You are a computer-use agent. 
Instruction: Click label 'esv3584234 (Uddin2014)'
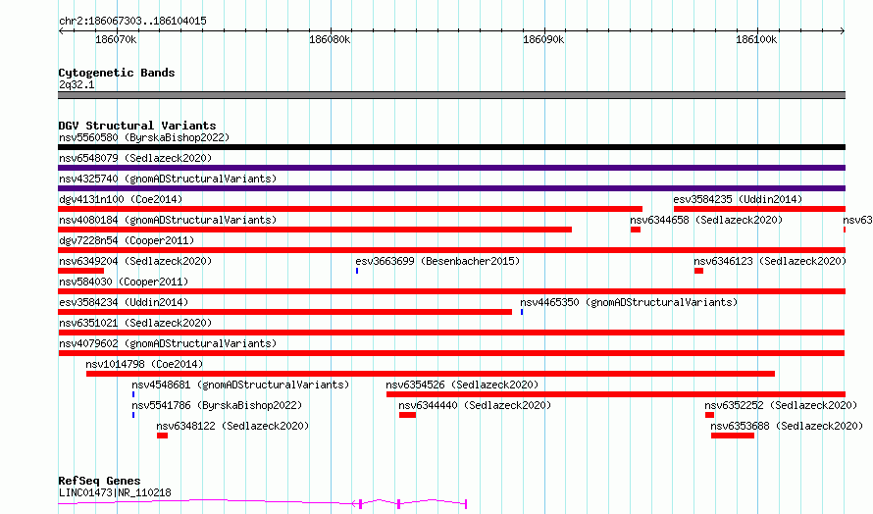[124, 302]
